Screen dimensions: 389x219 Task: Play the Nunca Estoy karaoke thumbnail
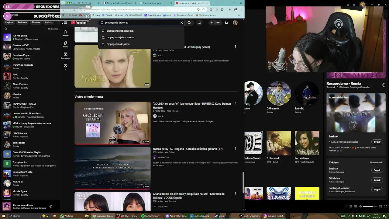[112, 168]
